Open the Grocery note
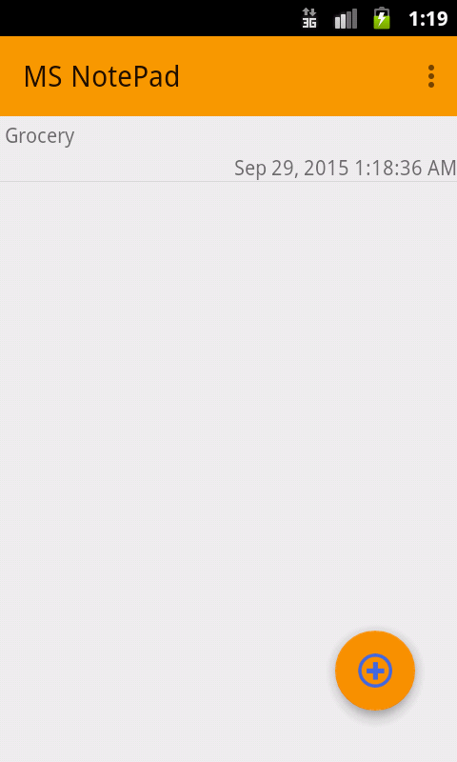 228,149
